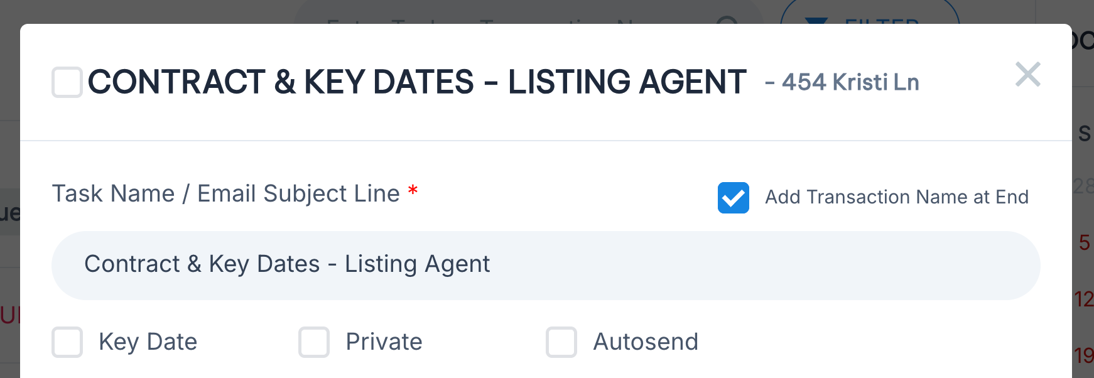Click the Contract & Key Dates dialog title
Image resolution: width=1094 pixels, height=378 pixels.
tap(417, 82)
